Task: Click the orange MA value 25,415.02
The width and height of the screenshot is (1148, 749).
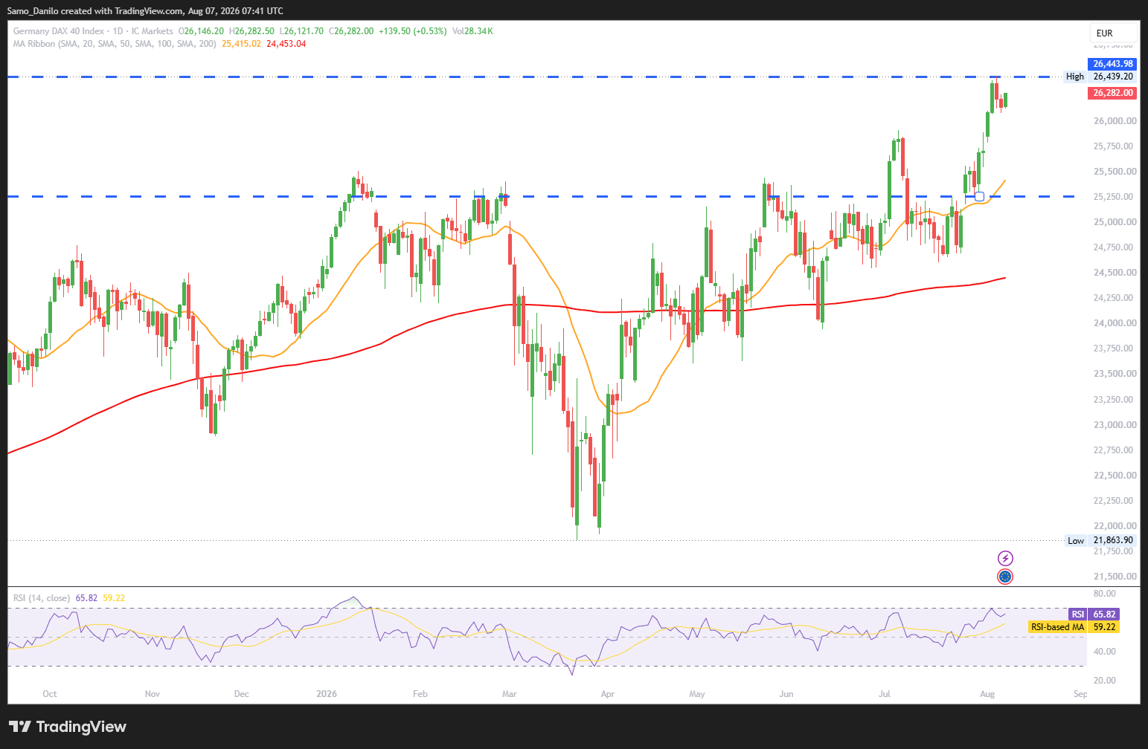Action: [x=242, y=44]
